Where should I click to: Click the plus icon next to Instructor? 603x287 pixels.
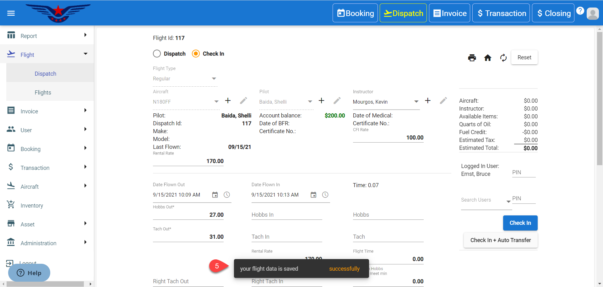point(427,101)
